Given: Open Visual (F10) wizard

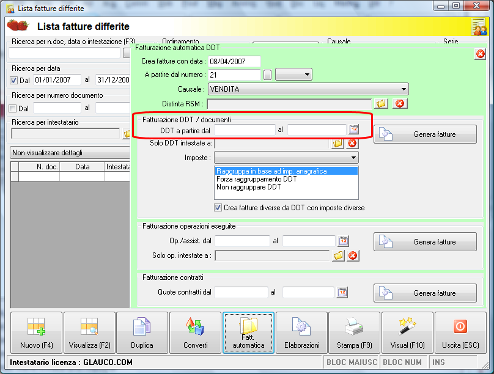Looking at the screenshot, I should coord(407,333).
